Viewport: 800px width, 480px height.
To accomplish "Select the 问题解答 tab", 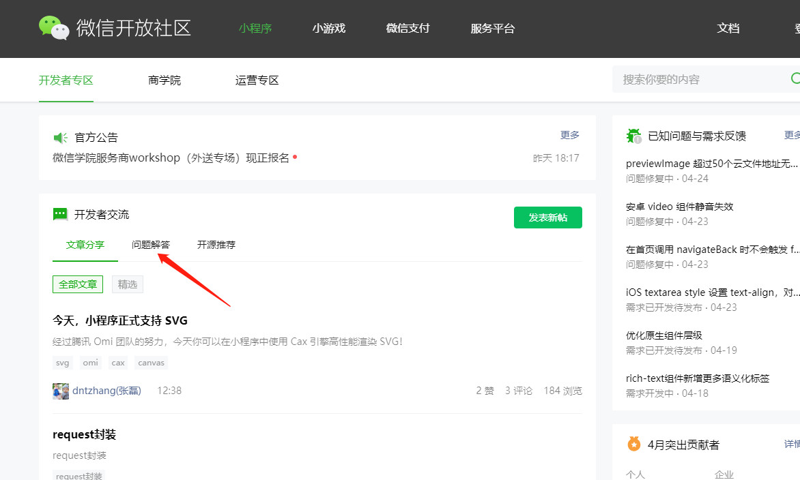I will click(x=150, y=245).
